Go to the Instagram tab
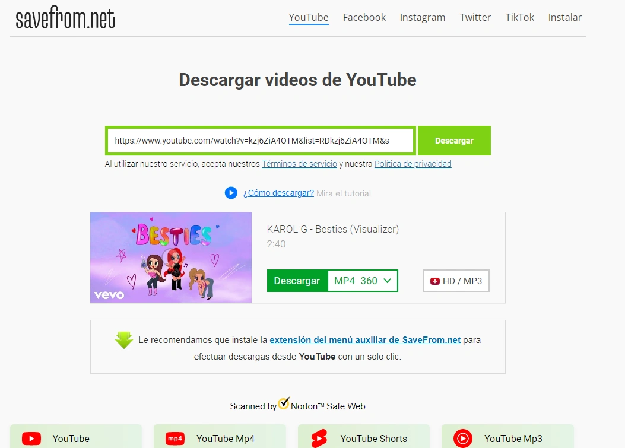The height and width of the screenshot is (448, 625). (423, 17)
